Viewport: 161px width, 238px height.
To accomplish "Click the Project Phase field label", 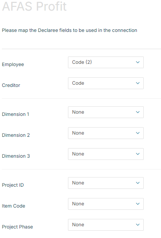I will (17, 227).
